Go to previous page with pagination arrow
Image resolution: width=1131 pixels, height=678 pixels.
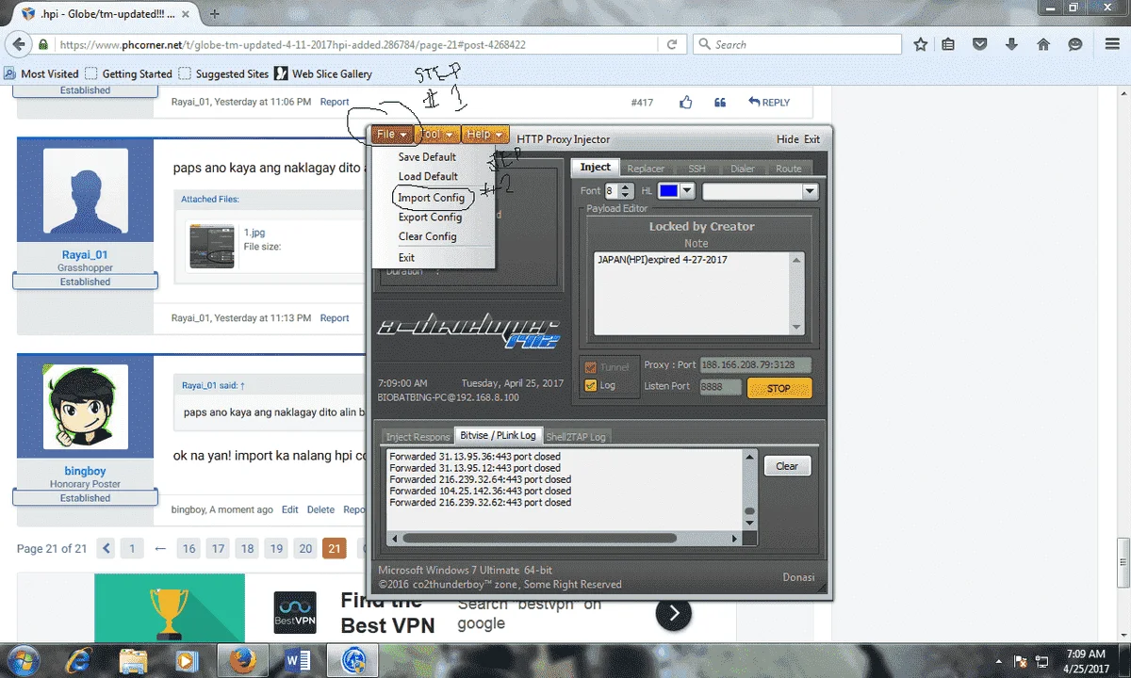pyautogui.click(x=107, y=548)
